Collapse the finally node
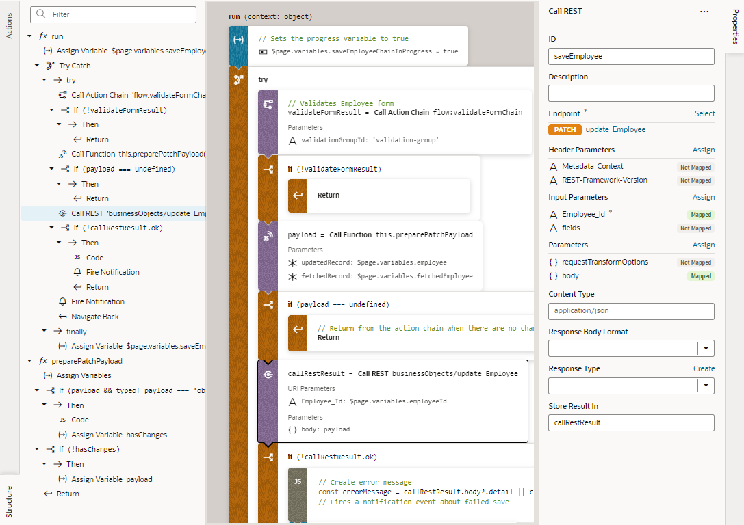744x525 pixels. pyautogui.click(x=44, y=332)
